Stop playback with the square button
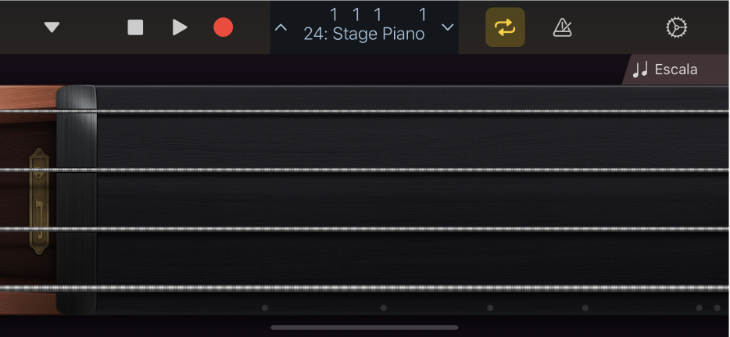730x337 pixels. [x=135, y=28]
